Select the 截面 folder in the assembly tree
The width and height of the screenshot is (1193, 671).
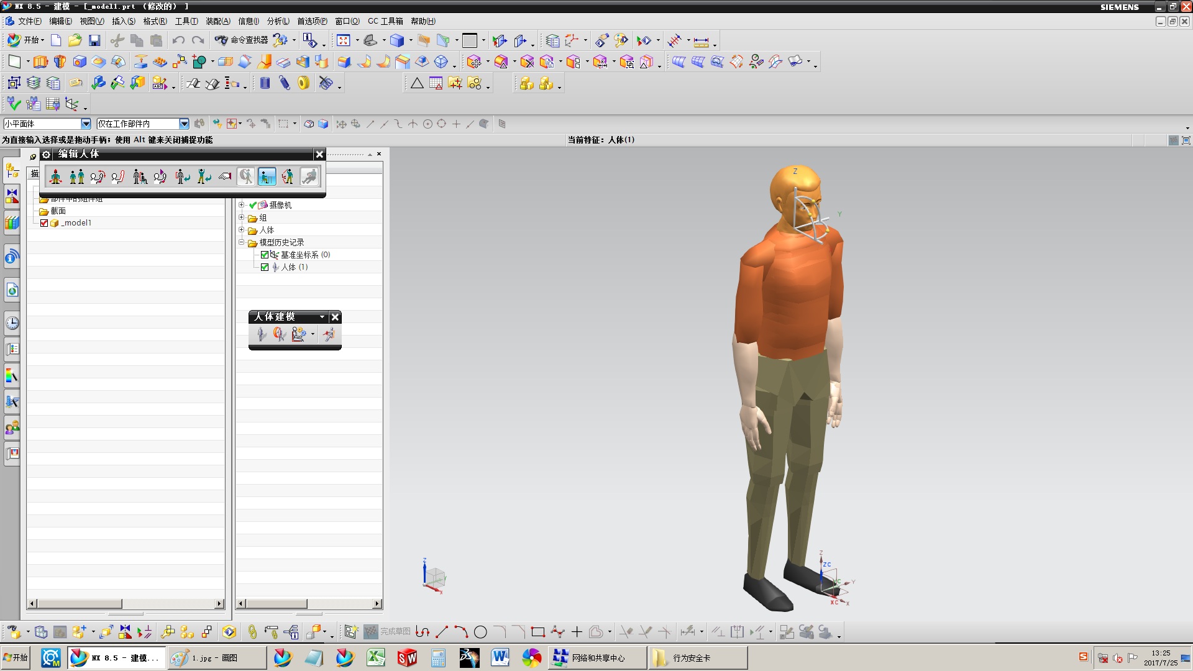(x=58, y=211)
